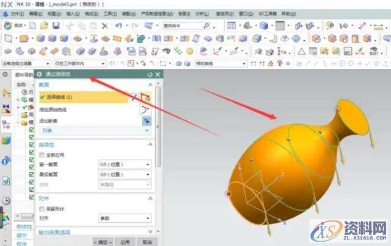Click the New file icon in toolbar
391x246 pixels.
[x=32, y=26]
